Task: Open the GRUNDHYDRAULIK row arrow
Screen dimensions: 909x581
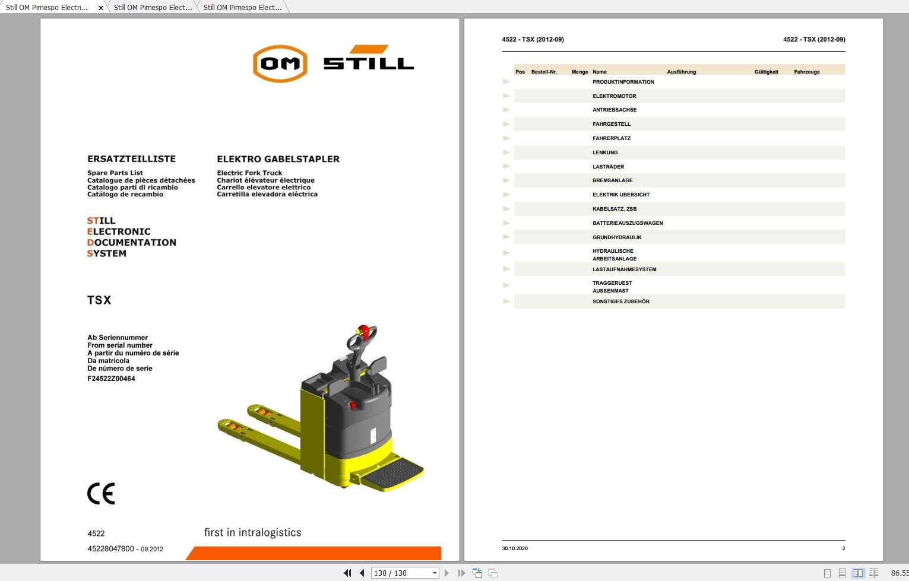Action: tap(506, 237)
